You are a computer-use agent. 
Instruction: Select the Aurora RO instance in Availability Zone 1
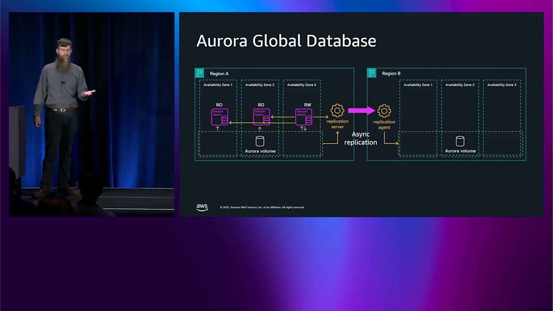[x=220, y=117]
